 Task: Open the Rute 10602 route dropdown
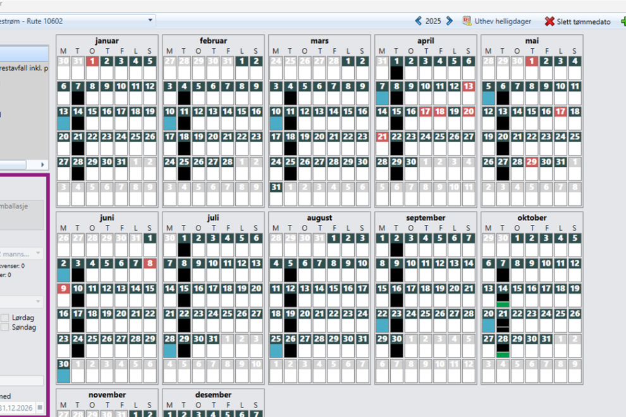coord(150,20)
